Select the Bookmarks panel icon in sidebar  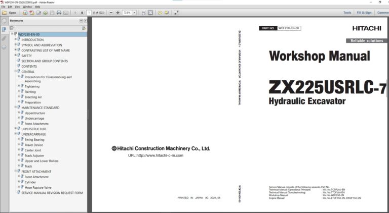[4, 30]
